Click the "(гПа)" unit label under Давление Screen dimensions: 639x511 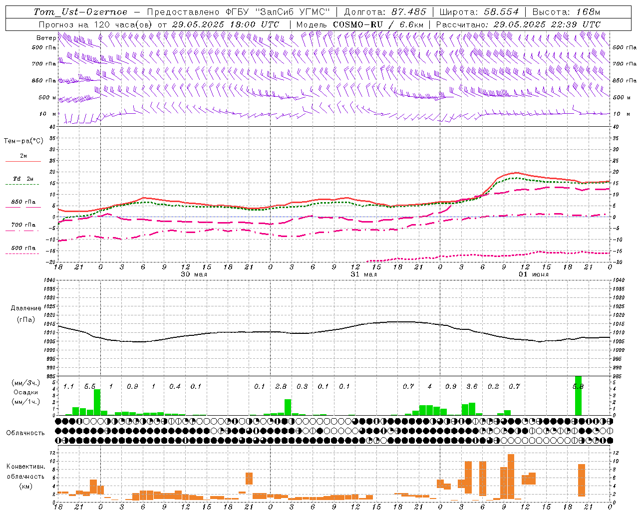coord(26,320)
